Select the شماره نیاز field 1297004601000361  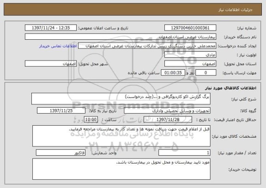pos(190,28)
